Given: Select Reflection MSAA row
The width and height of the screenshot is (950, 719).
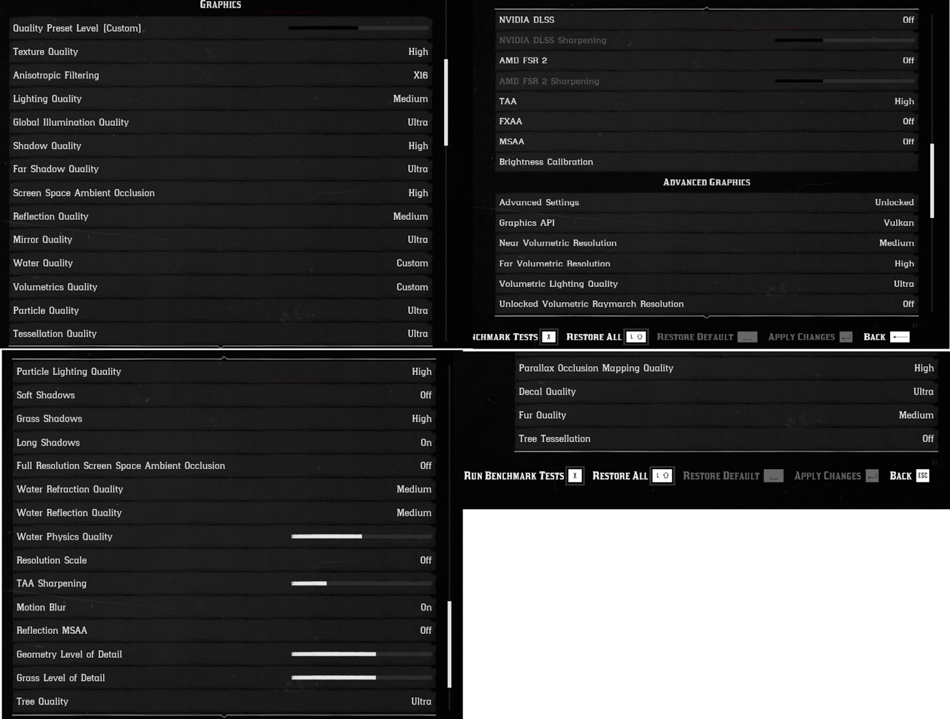Looking at the screenshot, I should (x=224, y=631).
